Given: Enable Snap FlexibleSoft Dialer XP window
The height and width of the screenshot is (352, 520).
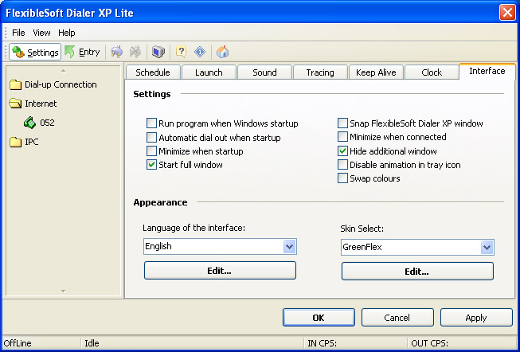Looking at the screenshot, I should (x=342, y=123).
